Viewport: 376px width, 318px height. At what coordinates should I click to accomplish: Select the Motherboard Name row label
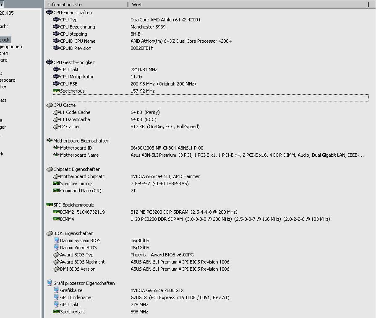pos(79,155)
